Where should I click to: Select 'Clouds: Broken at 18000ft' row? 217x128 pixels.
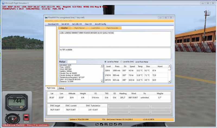70,76
